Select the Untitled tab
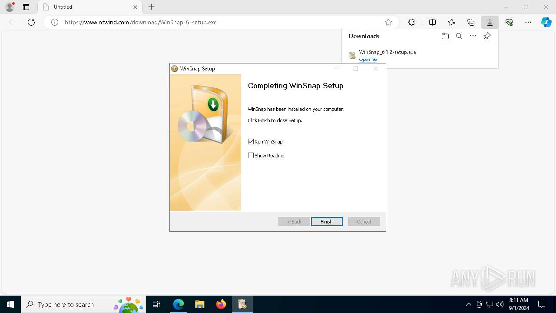Viewport: 556px width, 313px height. 90,7
